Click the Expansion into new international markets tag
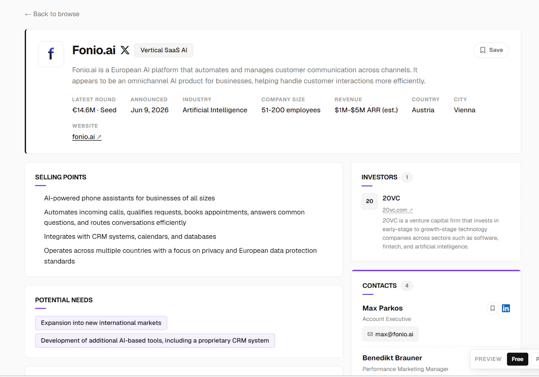This screenshot has width=539, height=377. (101, 323)
